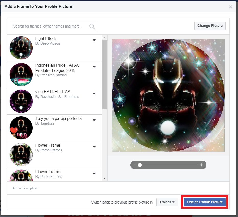The width and height of the screenshot is (238, 217).
Task: Click the By Deep Videos owner text
Action: point(48,44)
